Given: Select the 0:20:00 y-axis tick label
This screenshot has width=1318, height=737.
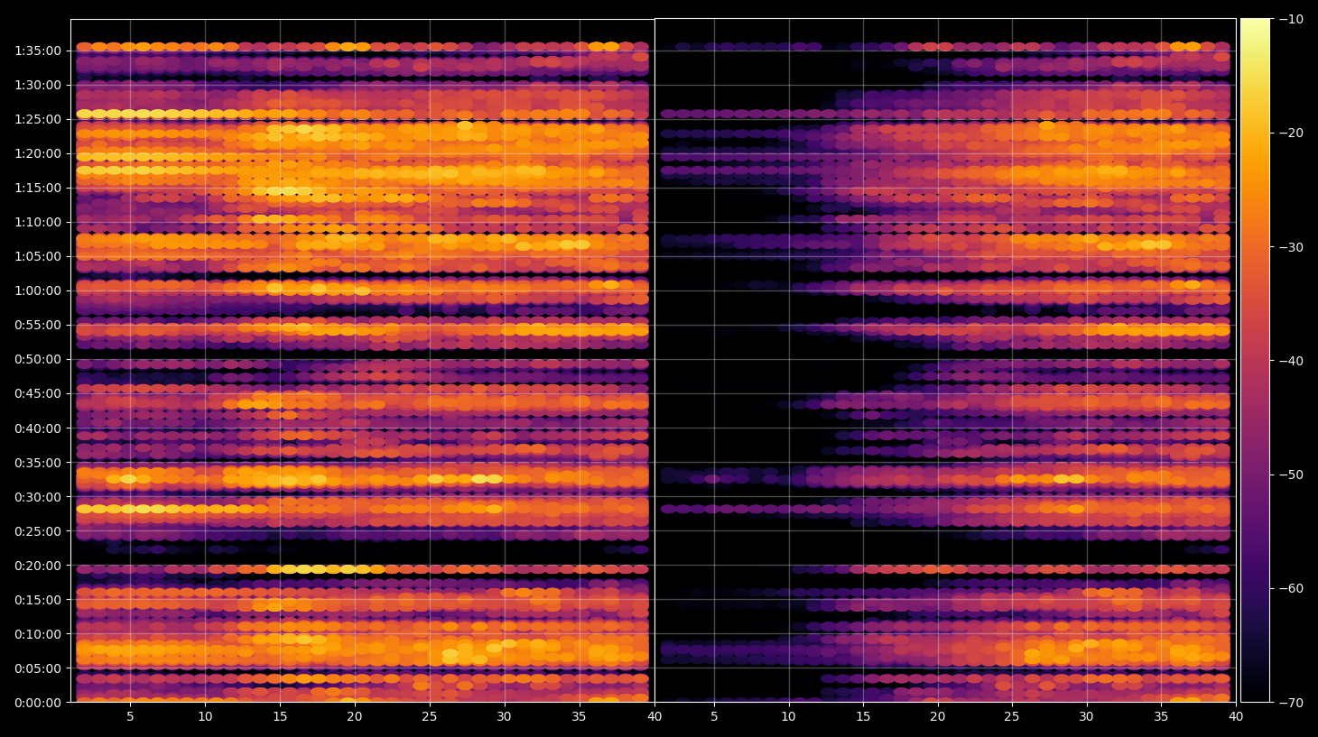Looking at the screenshot, I should click(x=38, y=566).
